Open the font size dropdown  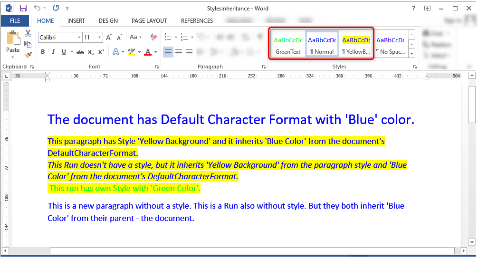point(99,37)
